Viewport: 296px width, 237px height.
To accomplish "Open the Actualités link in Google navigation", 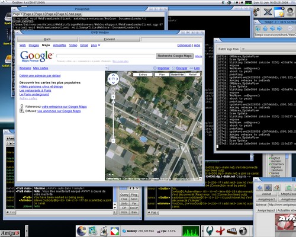I will pyautogui.click(x=59, y=45).
